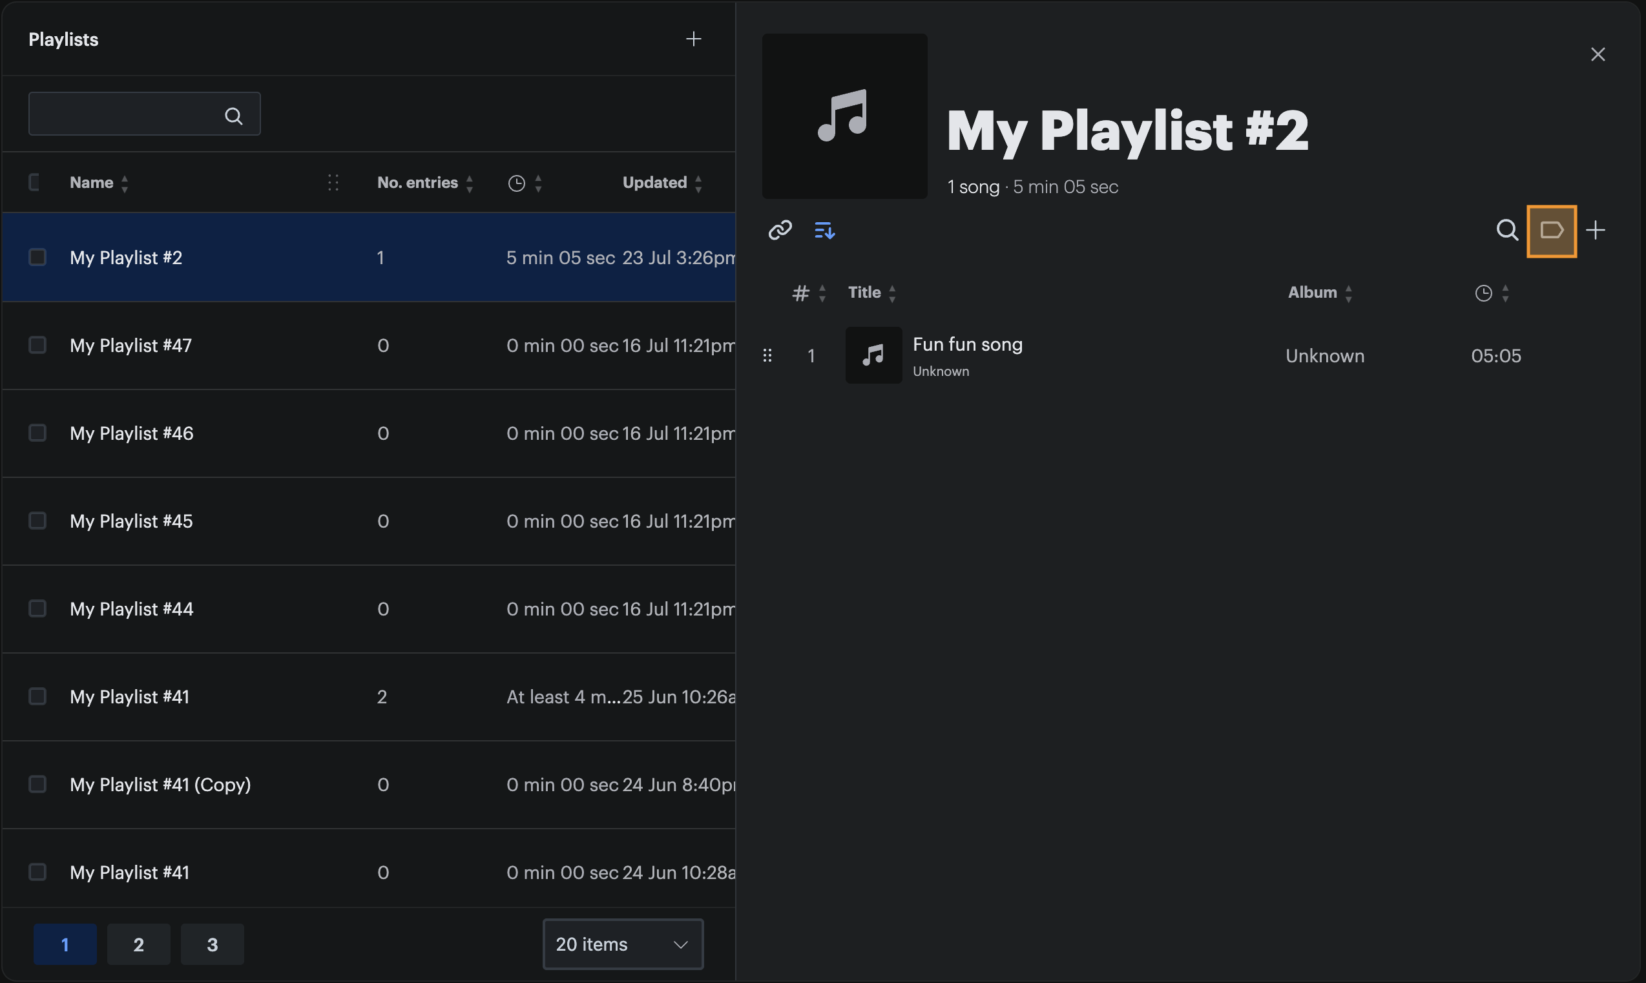Go to page 3 of the playlists
The image size is (1646, 983).
[212, 944]
